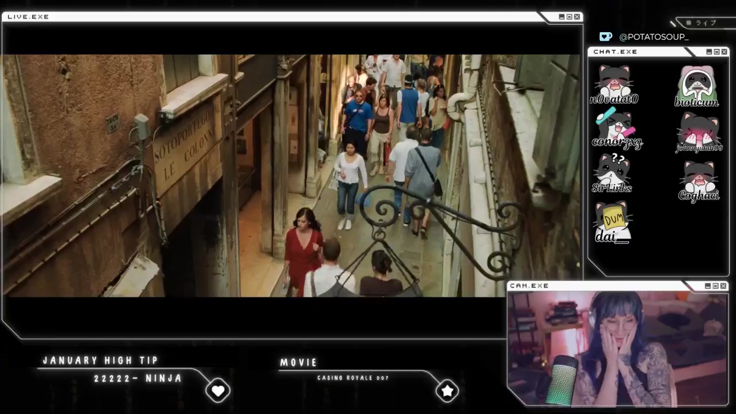Minimize the CHAT.EXE window
The height and width of the screenshot is (414, 736).
pos(709,52)
